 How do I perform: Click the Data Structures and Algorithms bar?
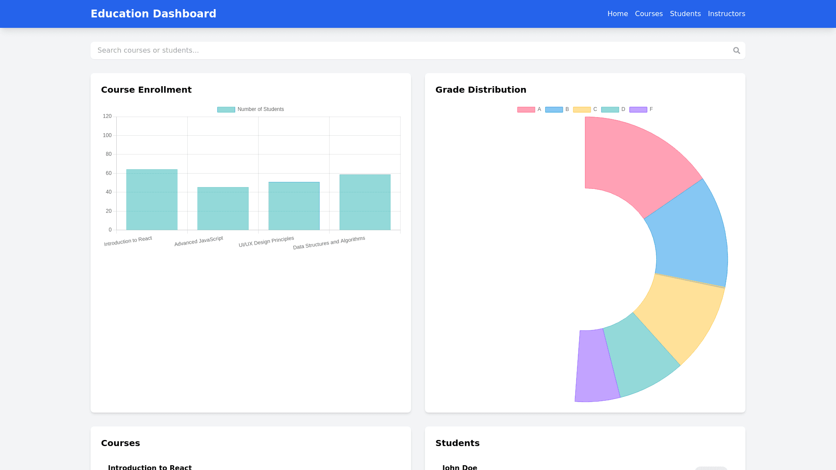tap(365, 202)
